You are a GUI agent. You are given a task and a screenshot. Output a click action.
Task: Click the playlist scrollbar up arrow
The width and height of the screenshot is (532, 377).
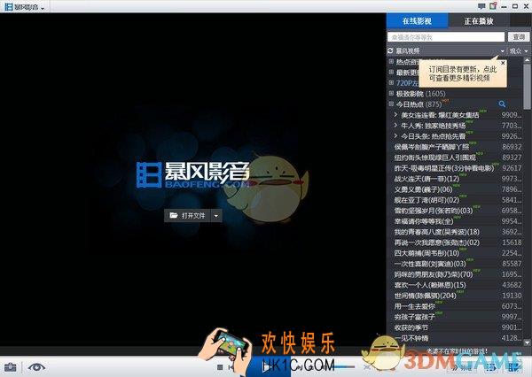[x=527, y=60]
